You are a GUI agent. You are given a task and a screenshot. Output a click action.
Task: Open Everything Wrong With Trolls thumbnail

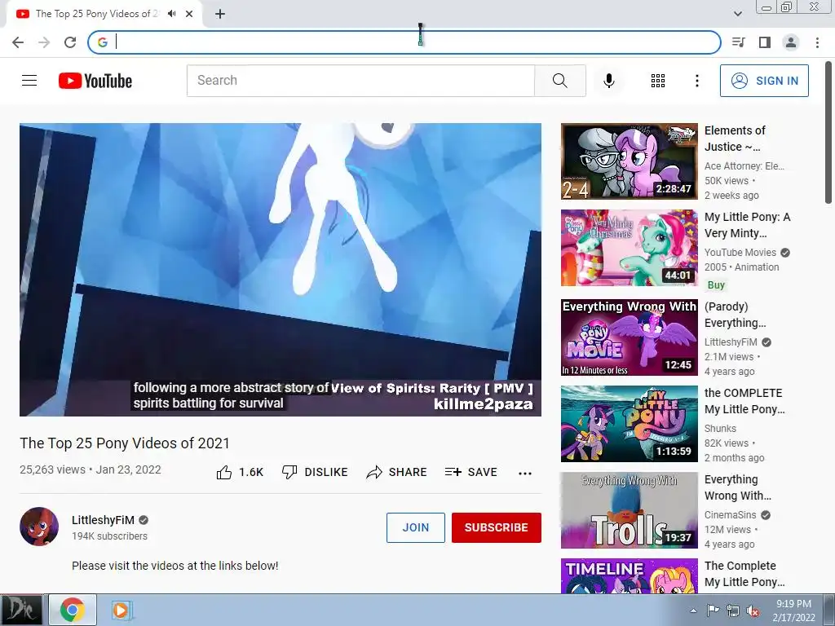tap(629, 510)
